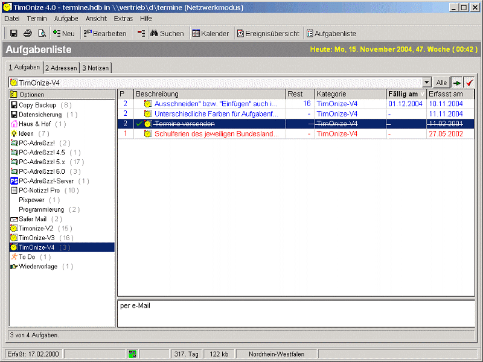Screen dimensions: 483x362
Task: Click the due date 01.12.2004 cell
Action: tap(406, 104)
